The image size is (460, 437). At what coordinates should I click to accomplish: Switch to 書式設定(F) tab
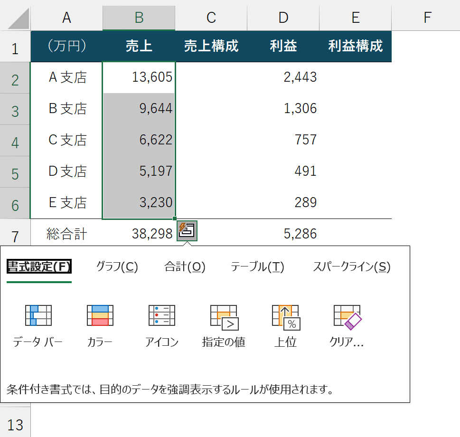[39, 266]
